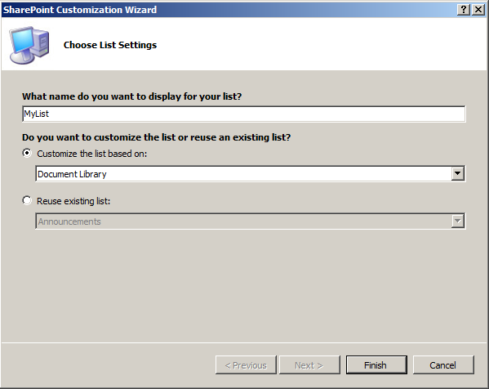
Task: Expand the Announcements dropdown arrow
Action: [457, 221]
